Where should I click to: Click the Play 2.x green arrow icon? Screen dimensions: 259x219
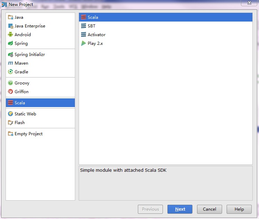[84, 43]
